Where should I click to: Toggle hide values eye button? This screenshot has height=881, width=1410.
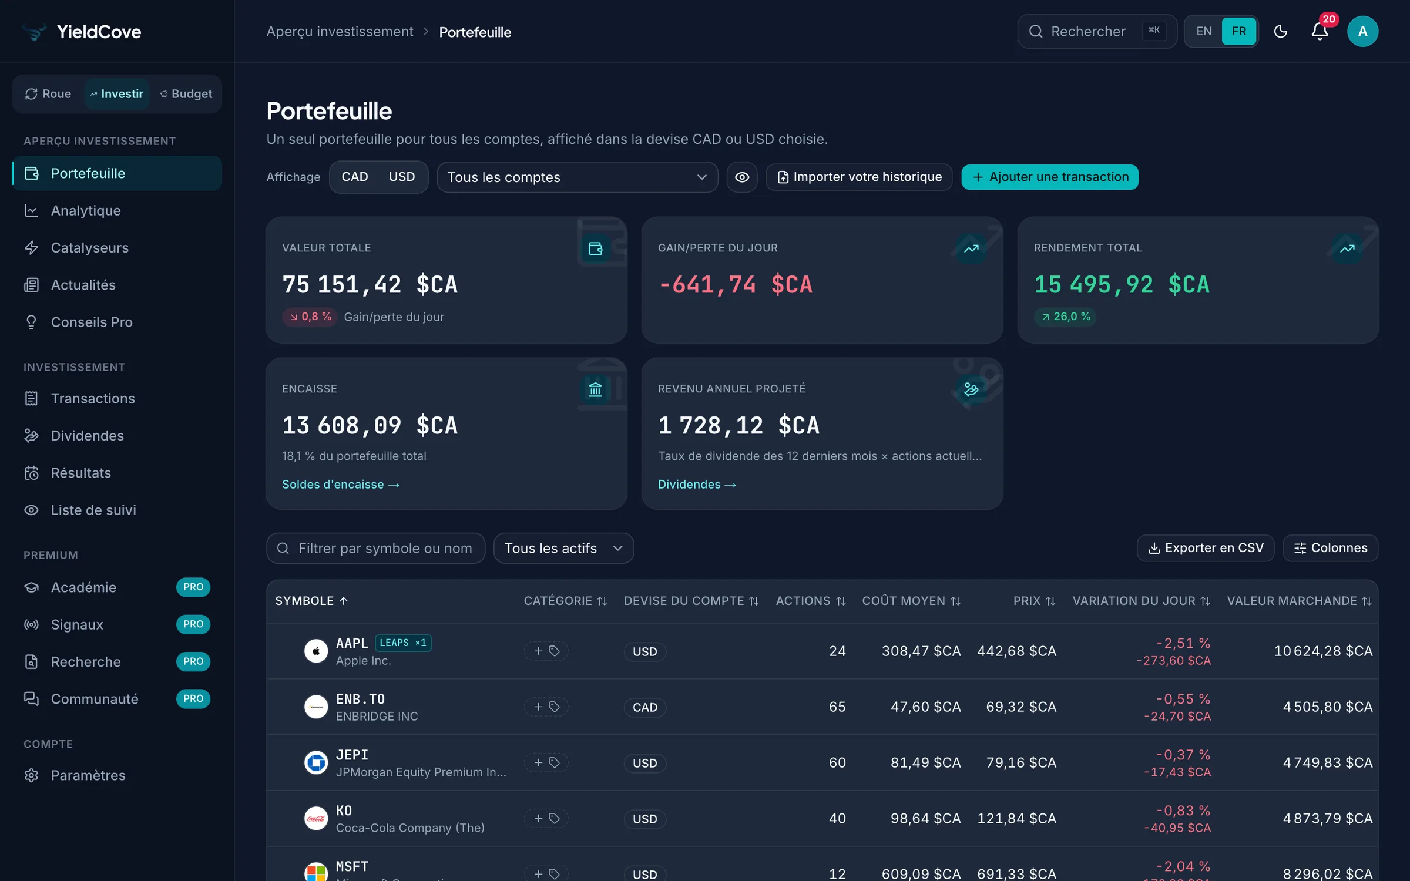[x=742, y=177]
